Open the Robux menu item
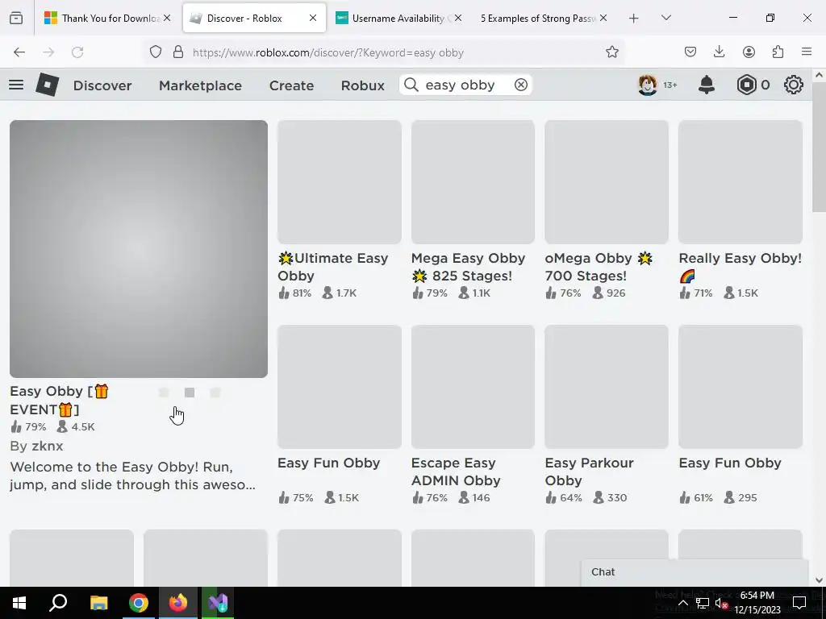Viewport: 826px width, 619px height. [362, 85]
